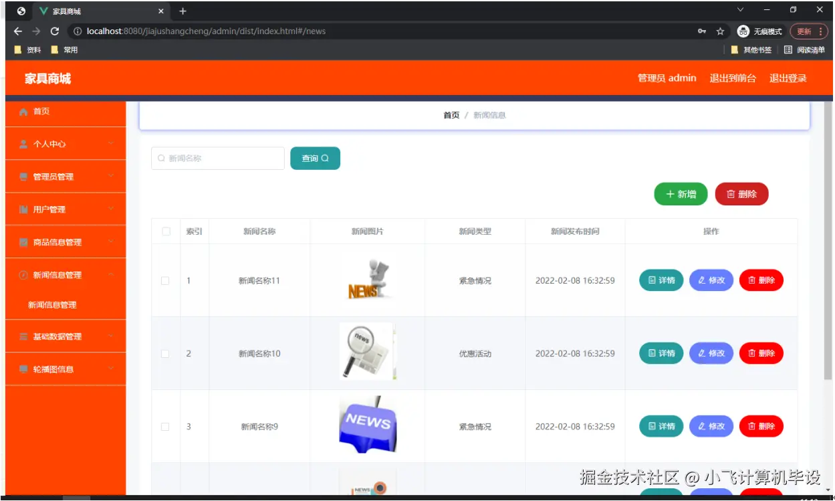Click 删除 for 新闻名称9

[761, 426]
